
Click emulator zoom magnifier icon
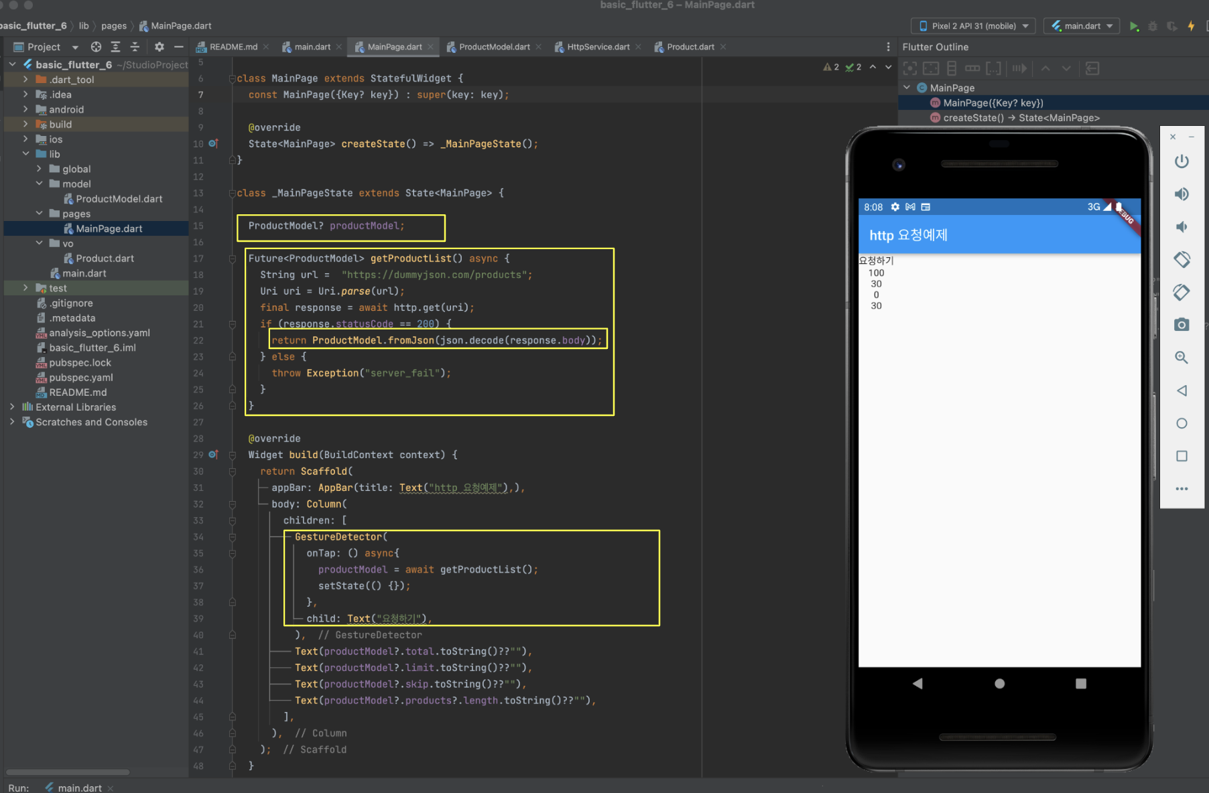[x=1182, y=358]
